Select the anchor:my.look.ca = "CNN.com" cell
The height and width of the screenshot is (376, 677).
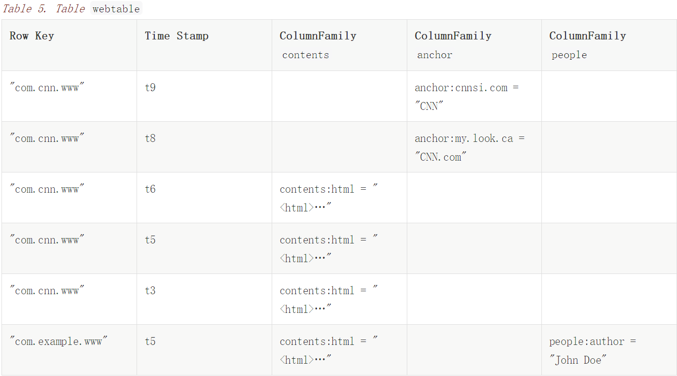469,147
